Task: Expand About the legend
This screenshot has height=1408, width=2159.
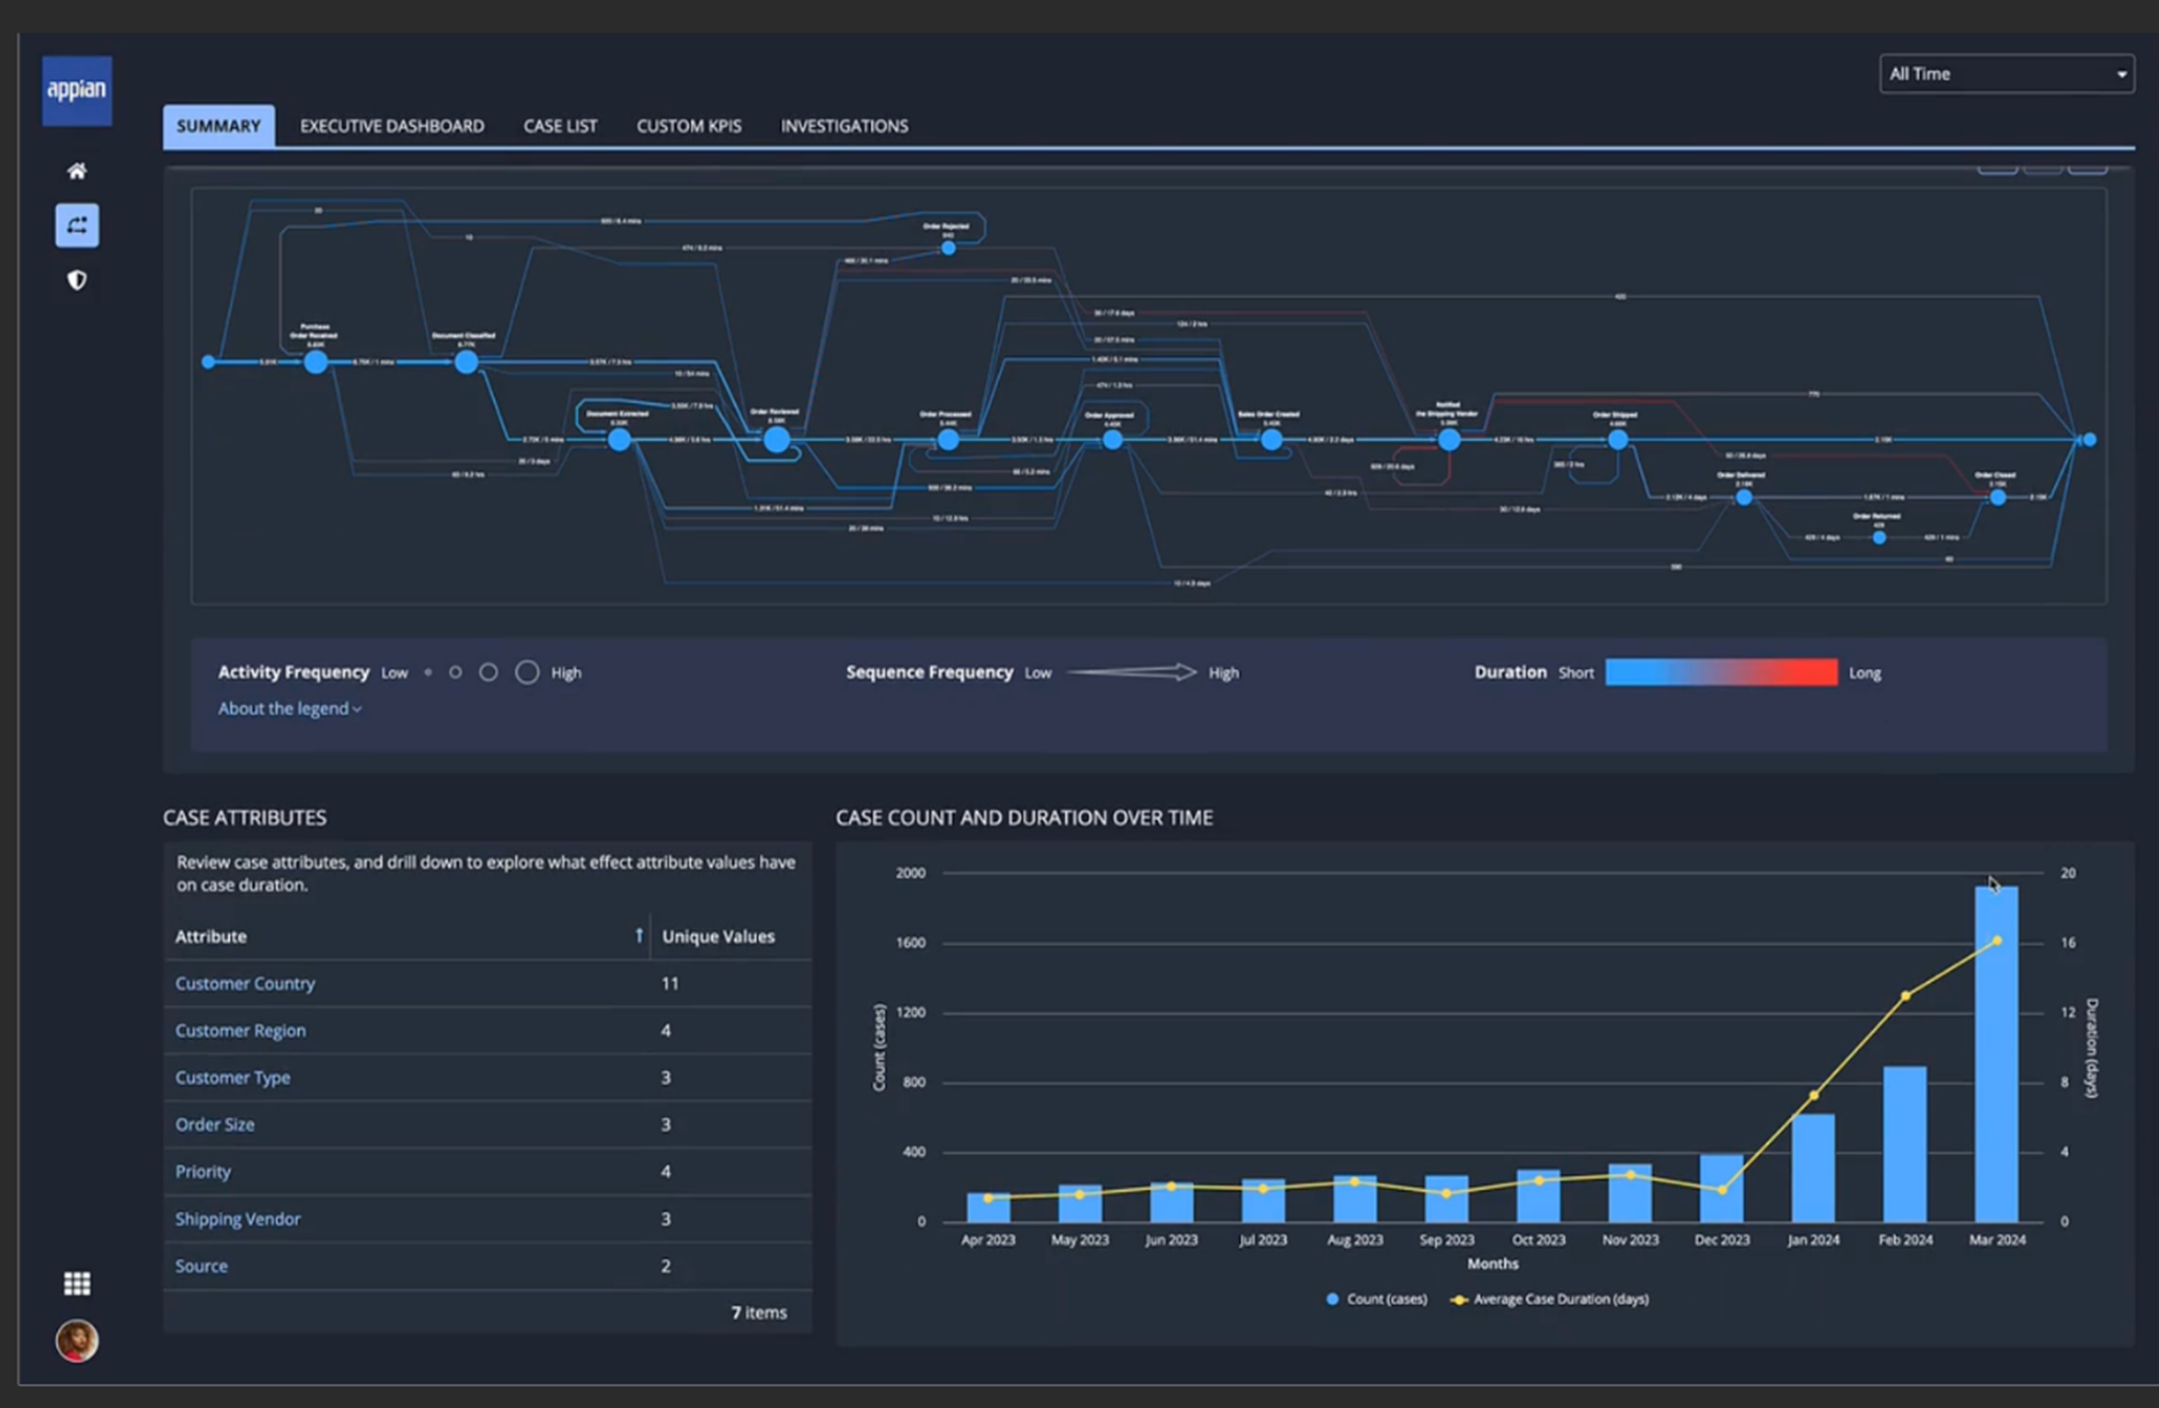Action: click(x=289, y=708)
